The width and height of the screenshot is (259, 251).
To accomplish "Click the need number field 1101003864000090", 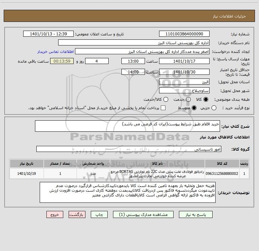I will click(x=184, y=34).
